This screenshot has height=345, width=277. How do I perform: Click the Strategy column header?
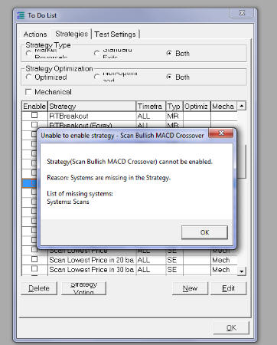[92, 106]
